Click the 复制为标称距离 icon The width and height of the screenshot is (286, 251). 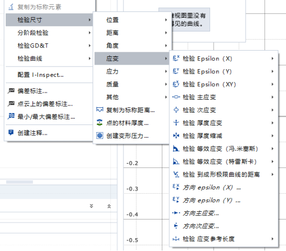100,110
